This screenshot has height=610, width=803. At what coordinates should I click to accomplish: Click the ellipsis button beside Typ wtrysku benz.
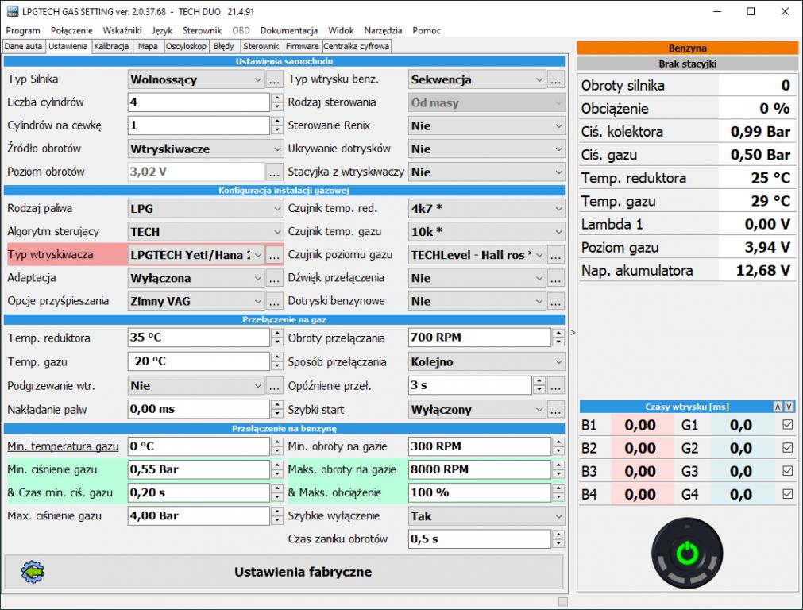555,80
